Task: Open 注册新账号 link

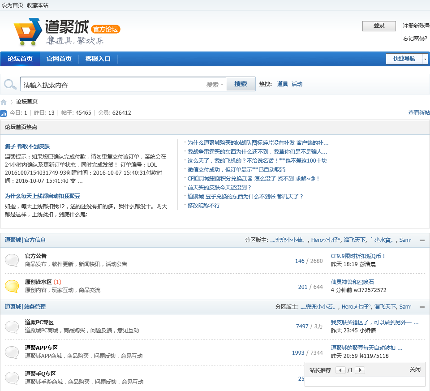Action: (x=416, y=26)
